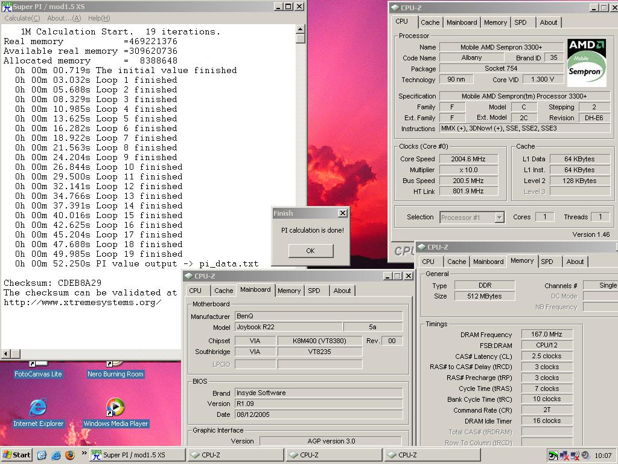Open the volume speaker tray icon

coord(585,456)
